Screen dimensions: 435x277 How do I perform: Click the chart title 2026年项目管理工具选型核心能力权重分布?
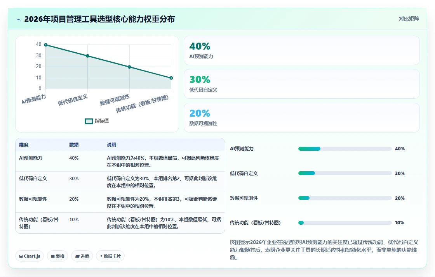click(x=99, y=19)
